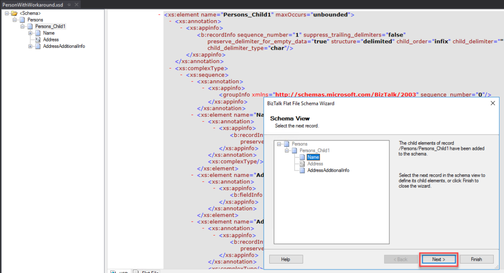504x273 pixels.
Task: Select the Persons label in the editor's left schema tree
Action: point(35,20)
